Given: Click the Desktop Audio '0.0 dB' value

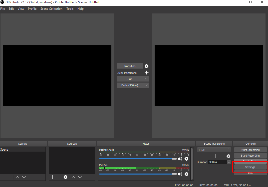Looking at the screenshot, I should tap(186, 150).
